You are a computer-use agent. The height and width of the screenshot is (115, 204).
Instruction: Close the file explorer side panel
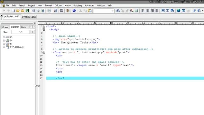pyautogui.click(x=35, y=23)
